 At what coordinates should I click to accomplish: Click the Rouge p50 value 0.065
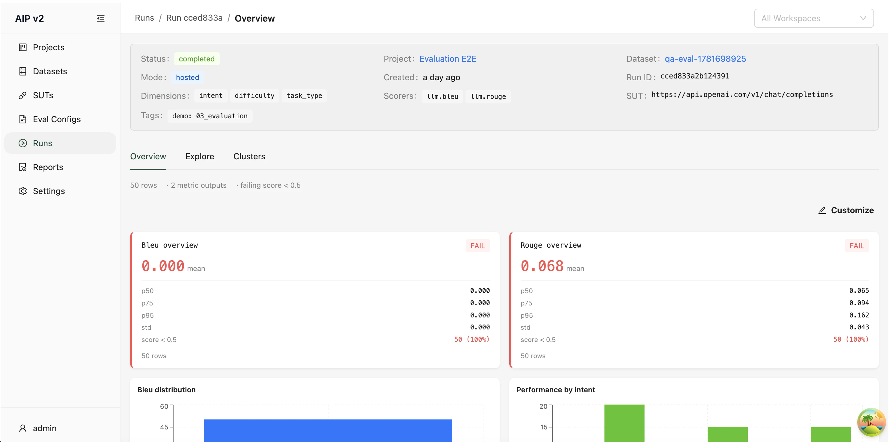[x=859, y=291]
